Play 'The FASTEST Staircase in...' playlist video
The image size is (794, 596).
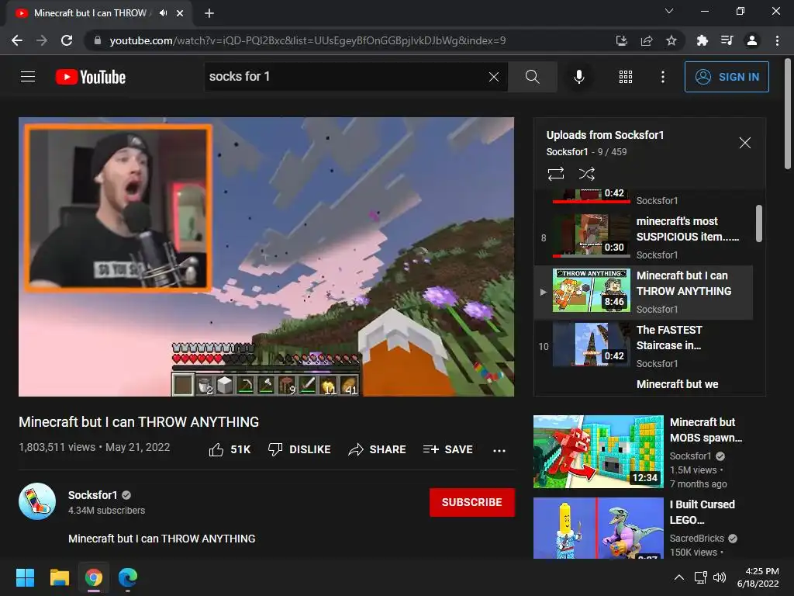tap(644, 346)
